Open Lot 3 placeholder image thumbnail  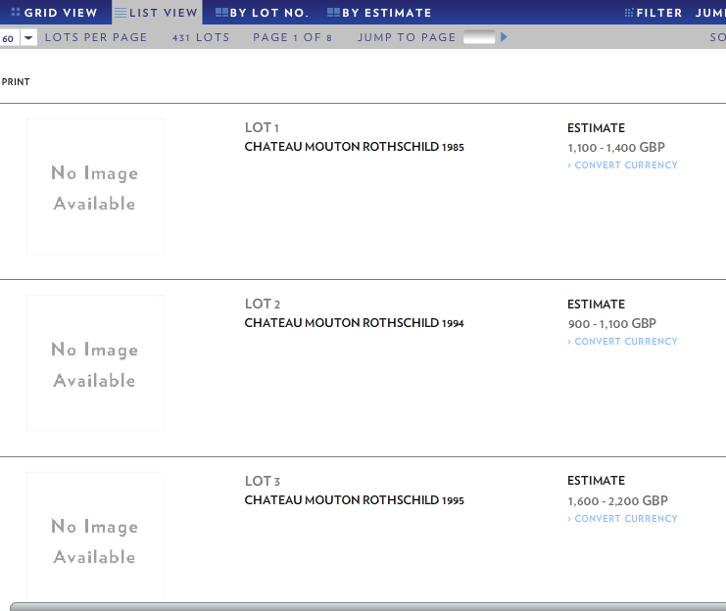[95, 539]
